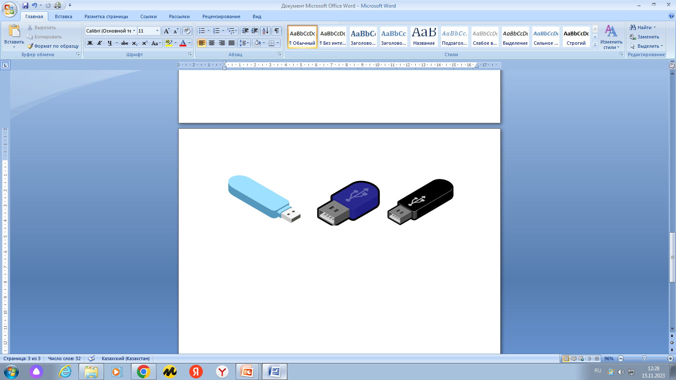The image size is (676, 380).
Task: Click the Вырезать button
Action: coord(41,27)
